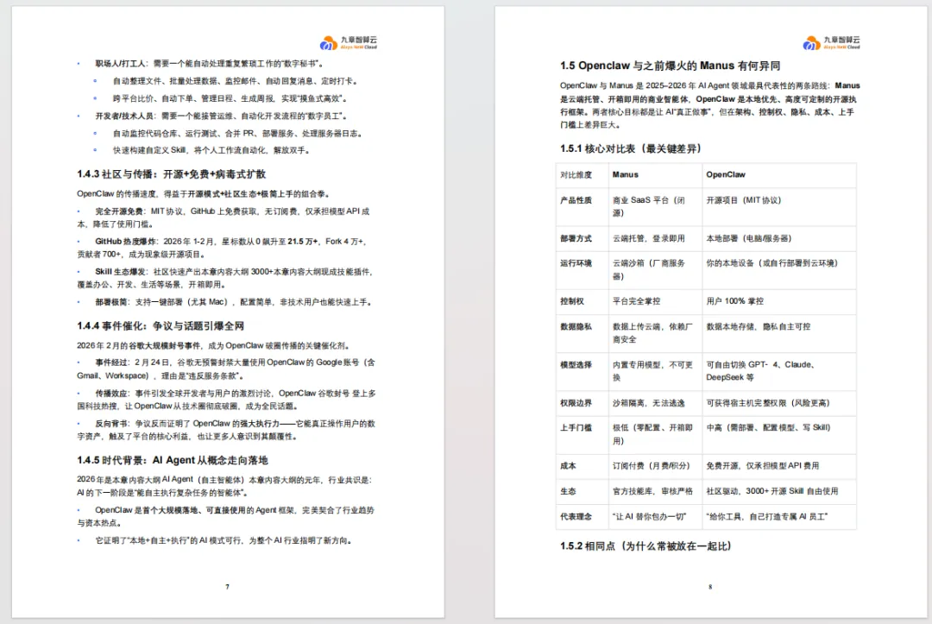Viewport: 932px width, 624px height.
Task: Click heading '1.5.1 核心对比表（最关键差异）'
Action: click(x=631, y=148)
